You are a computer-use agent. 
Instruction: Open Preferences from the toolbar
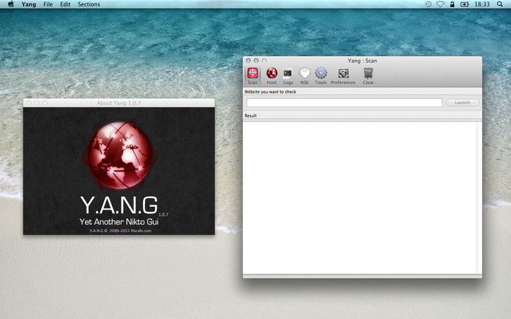343,76
